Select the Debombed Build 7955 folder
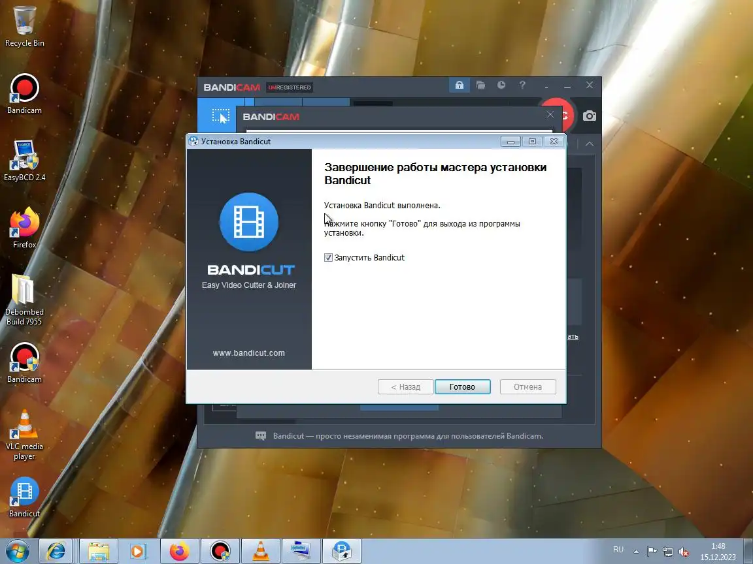The height and width of the screenshot is (564, 753). pos(24,300)
